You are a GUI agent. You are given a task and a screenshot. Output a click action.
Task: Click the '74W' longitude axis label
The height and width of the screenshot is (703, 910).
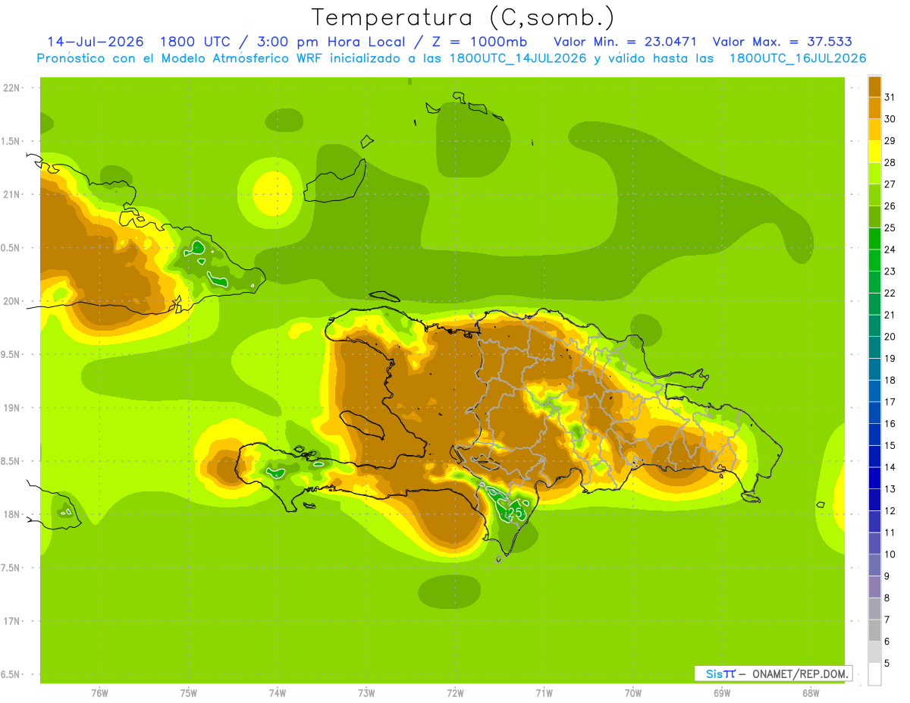click(278, 692)
